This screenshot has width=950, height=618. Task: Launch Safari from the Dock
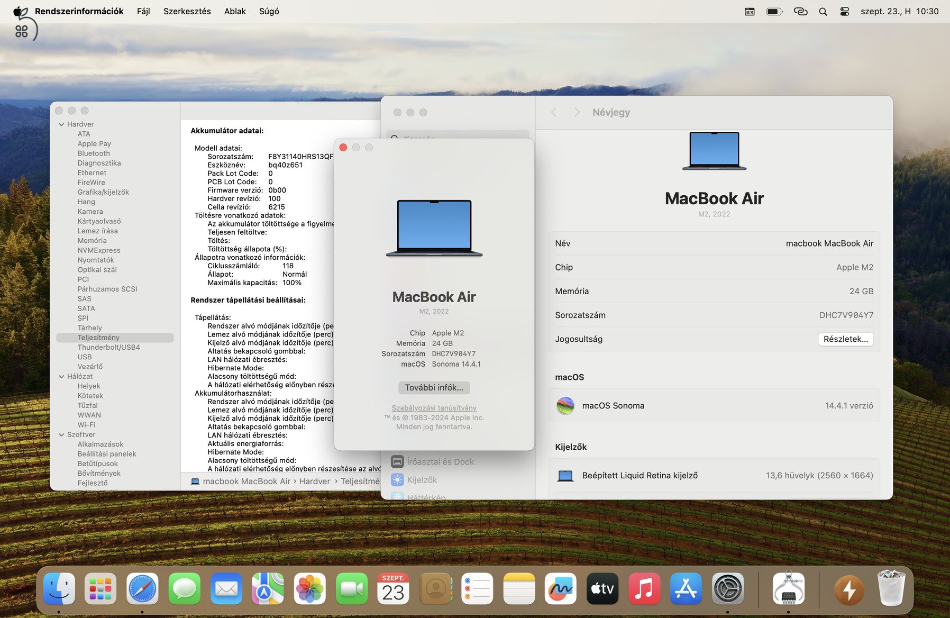coord(142,588)
